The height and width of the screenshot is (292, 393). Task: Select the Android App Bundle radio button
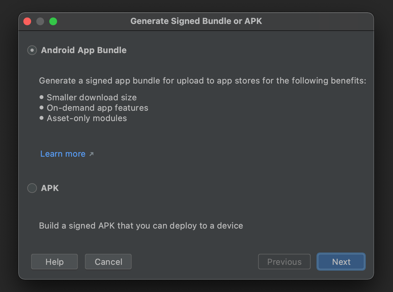pyautogui.click(x=32, y=50)
